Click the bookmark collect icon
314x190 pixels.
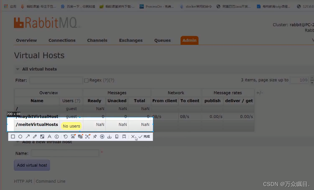124,136
